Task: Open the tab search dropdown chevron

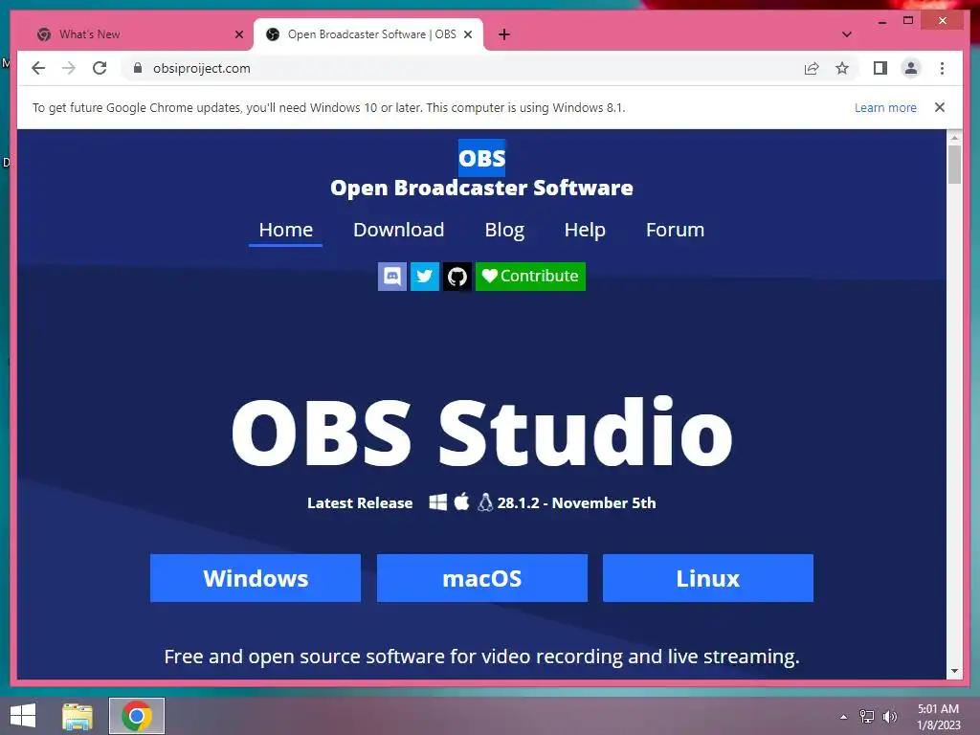Action: (847, 34)
